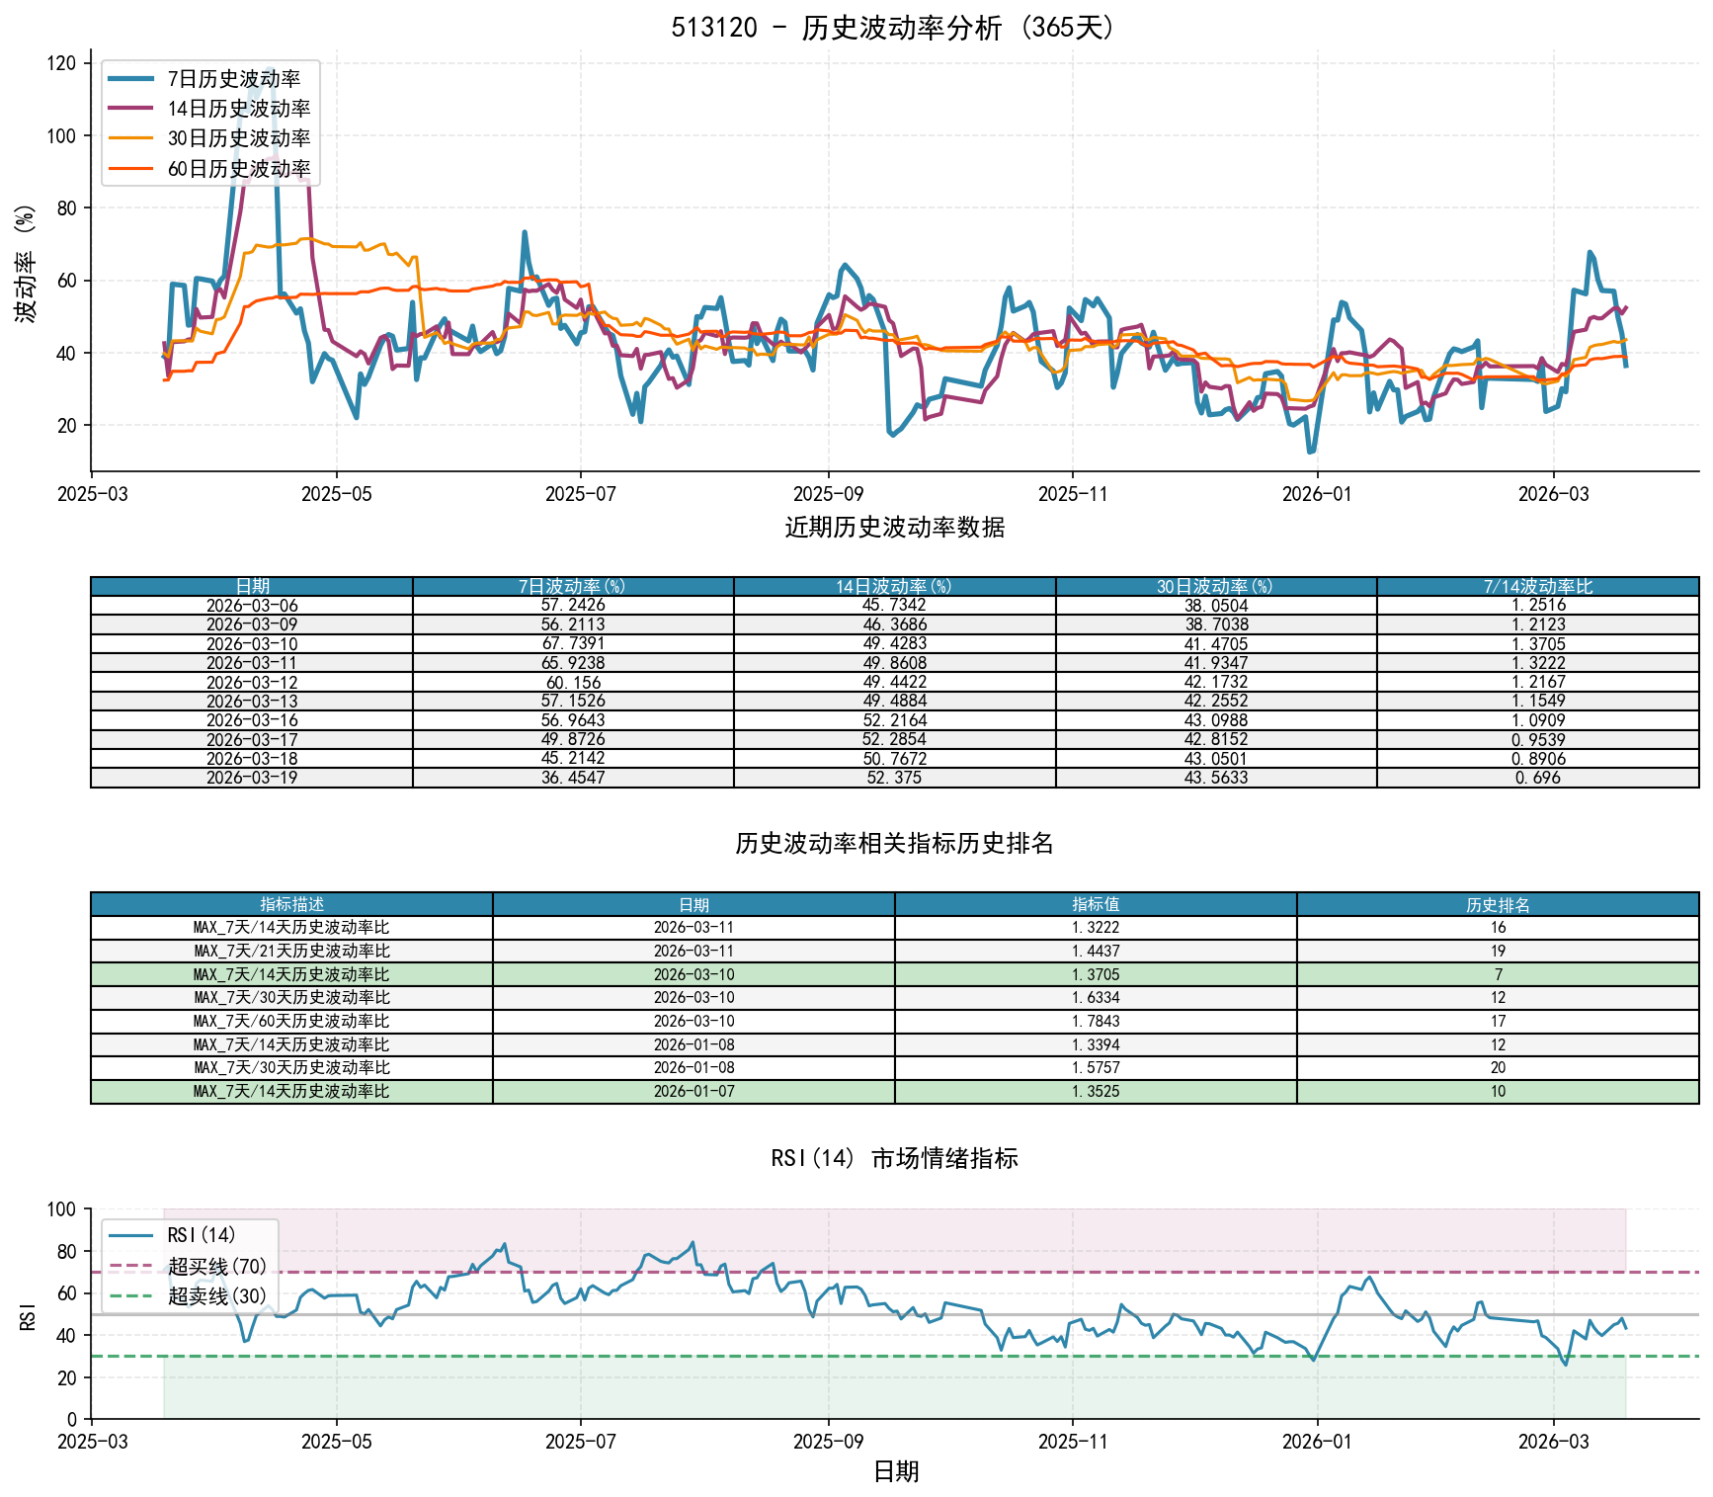Viewport: 1713px width, 1497px height.
Task: Click the cell showing 67.7391
Action: click(x=573, y=644)
